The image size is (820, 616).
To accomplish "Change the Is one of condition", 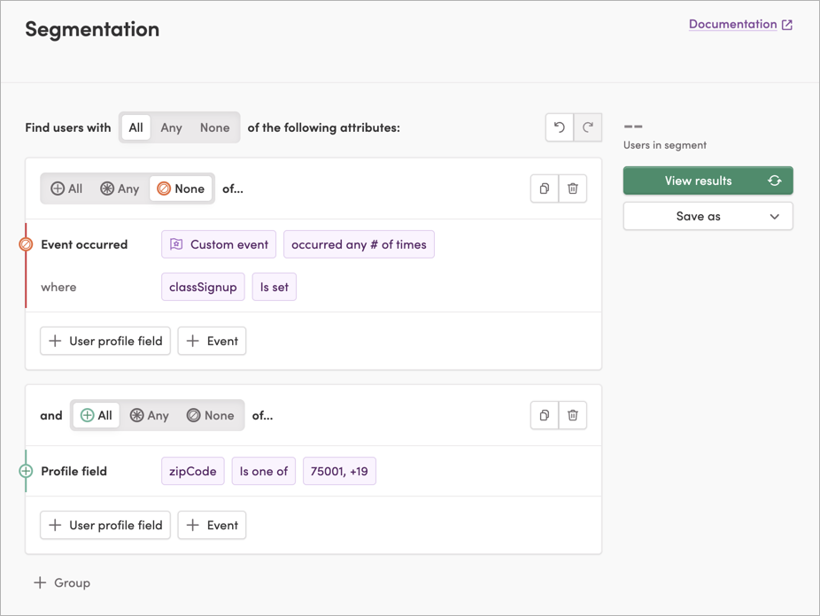I will (263, 471).
